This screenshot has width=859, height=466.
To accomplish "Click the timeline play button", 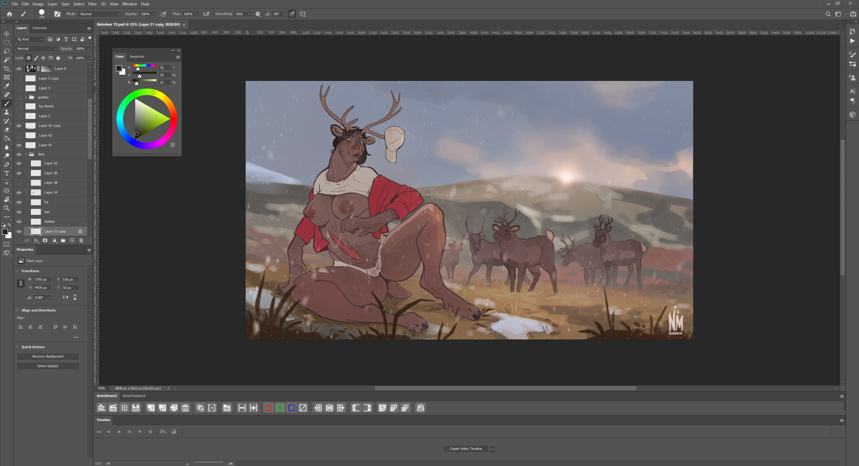I will pyautogui.click(x=119, y=432).
